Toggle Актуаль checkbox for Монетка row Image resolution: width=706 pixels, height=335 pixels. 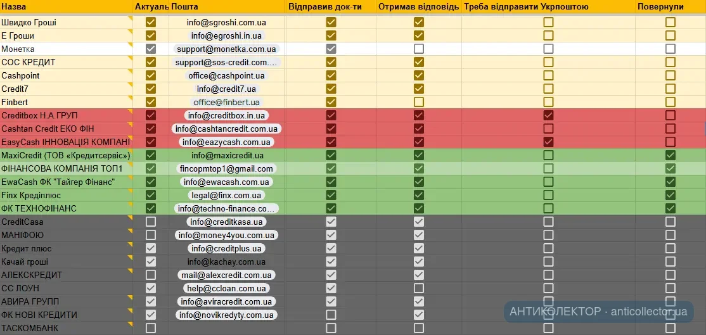pyautogui.click(x=151, y=49)
